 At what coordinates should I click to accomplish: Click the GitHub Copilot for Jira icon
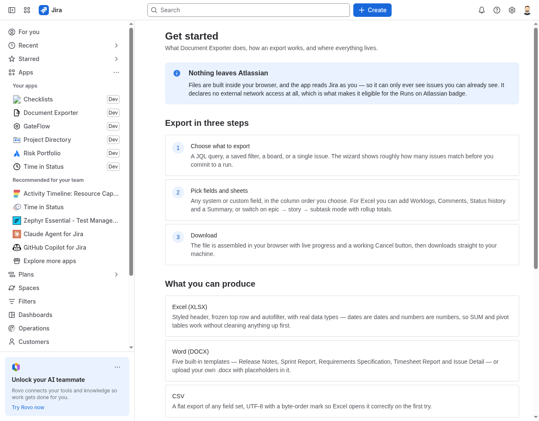pos(17,248)
